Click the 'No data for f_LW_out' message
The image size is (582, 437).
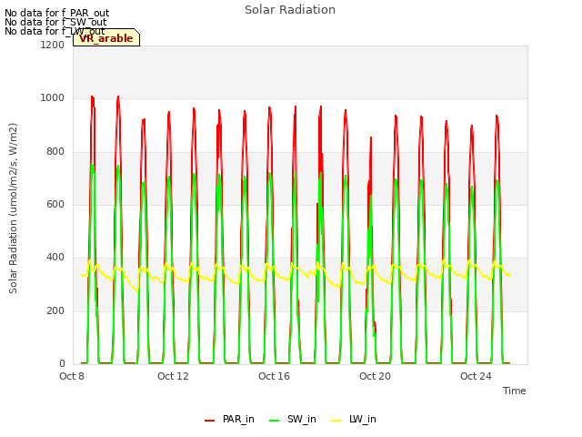point(55,31)
